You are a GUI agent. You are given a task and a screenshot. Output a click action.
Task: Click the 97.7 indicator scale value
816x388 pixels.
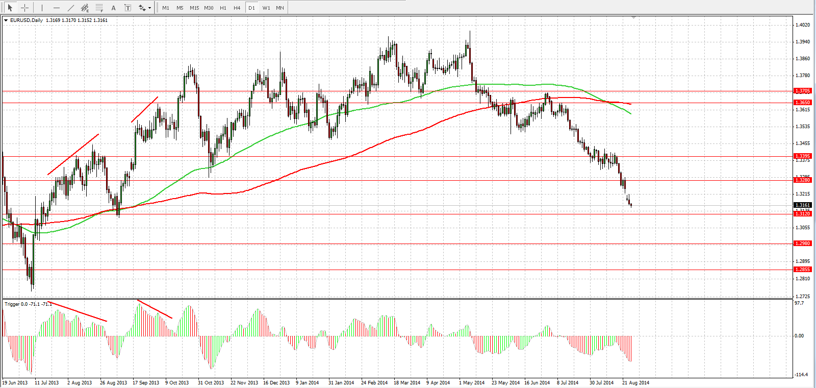point(799,303)
